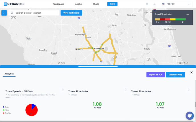Click the Cross City map label
Screen dimensions: 196x122
tap(43, 50)
